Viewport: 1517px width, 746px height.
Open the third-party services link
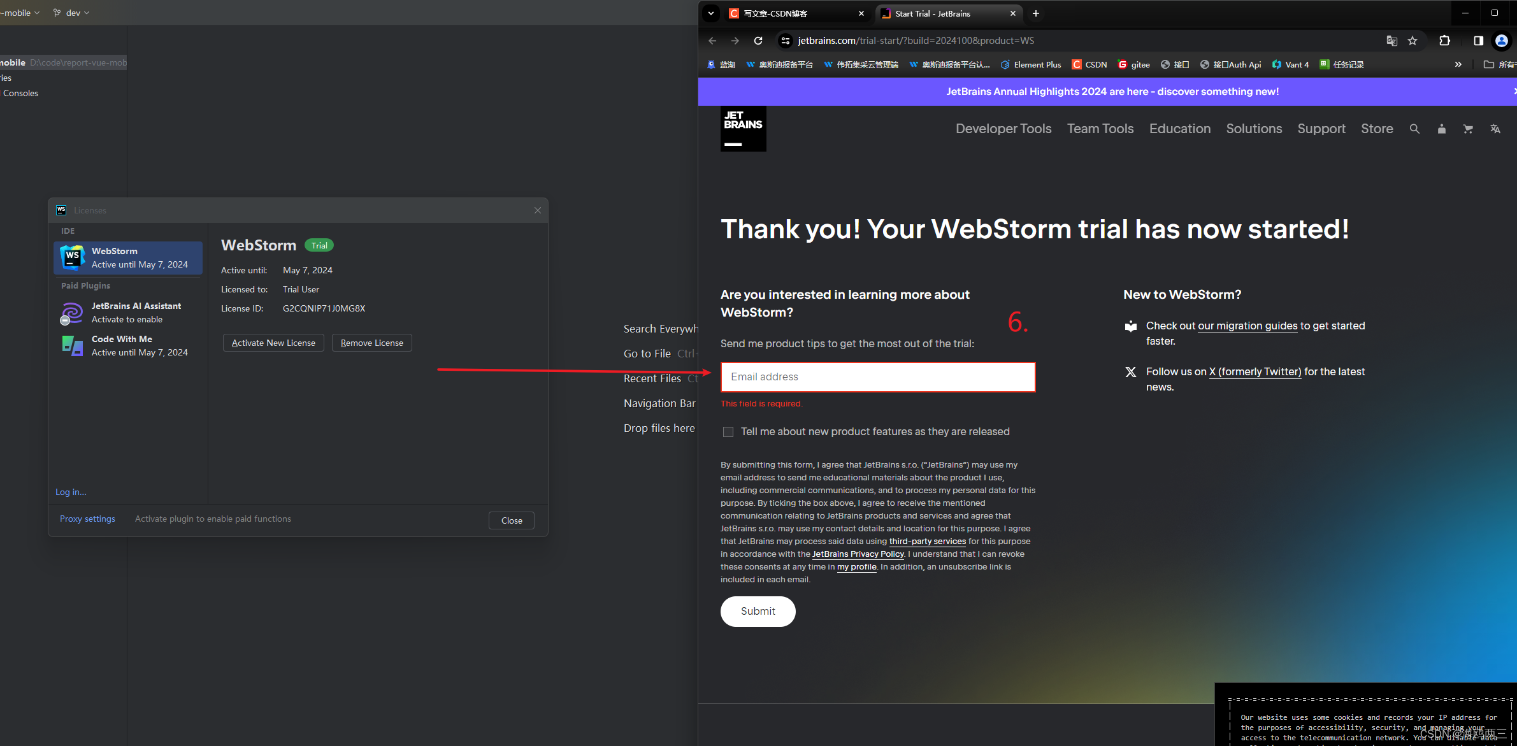click(x=928, y=542)
